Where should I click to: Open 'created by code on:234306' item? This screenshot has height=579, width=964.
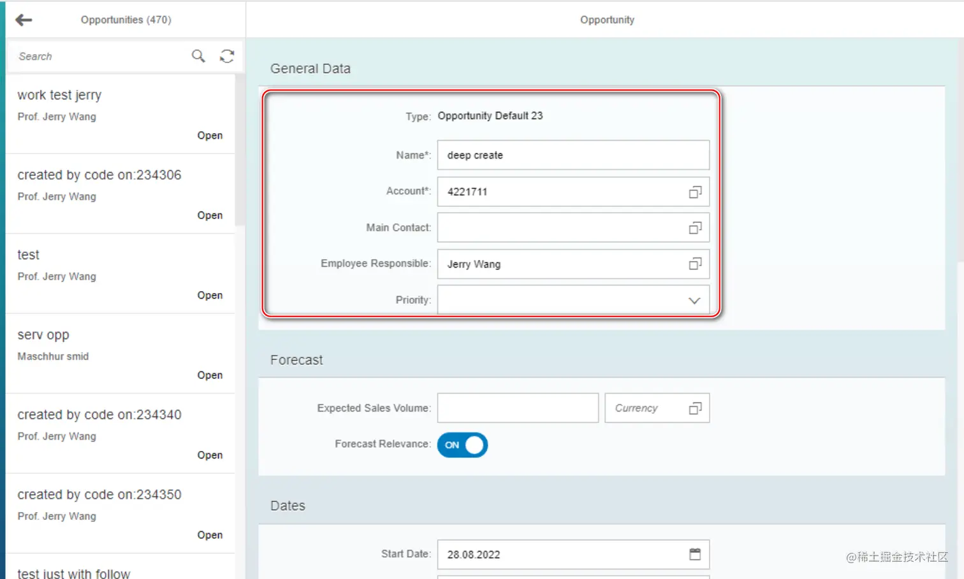point(120,194)
